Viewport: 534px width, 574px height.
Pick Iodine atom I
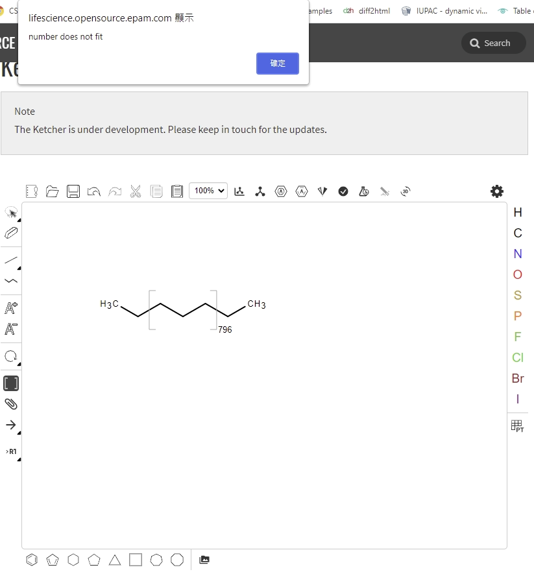point(518,399)
